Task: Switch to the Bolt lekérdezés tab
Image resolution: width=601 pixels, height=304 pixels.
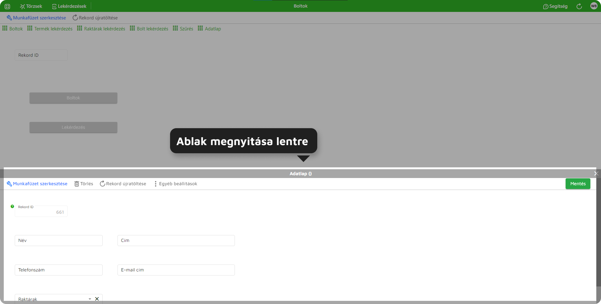Action: tap(149, 29)
